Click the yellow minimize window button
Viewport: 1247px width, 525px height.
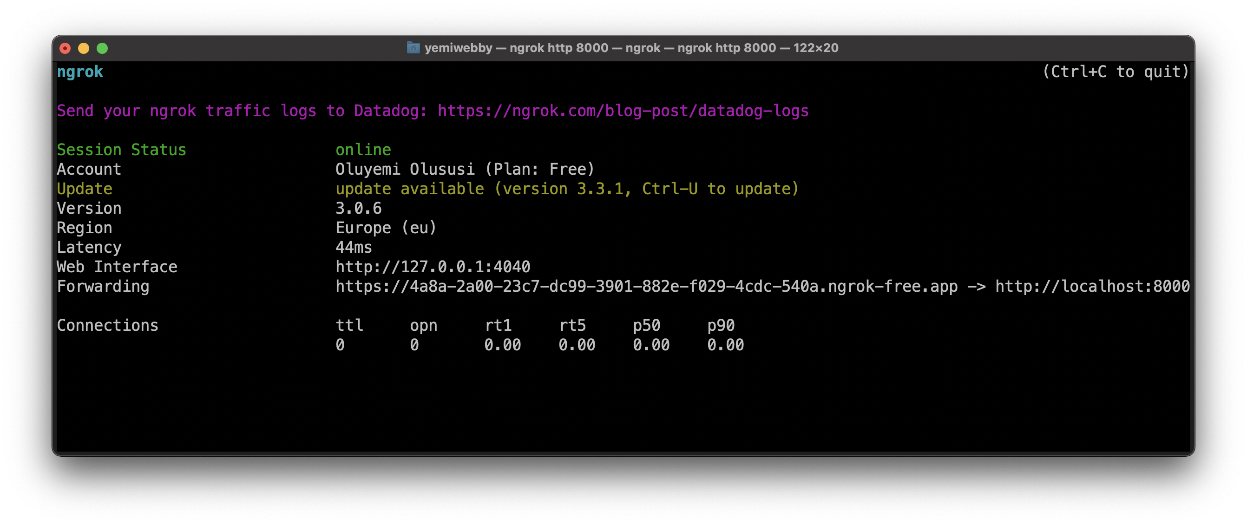[84, 48]
